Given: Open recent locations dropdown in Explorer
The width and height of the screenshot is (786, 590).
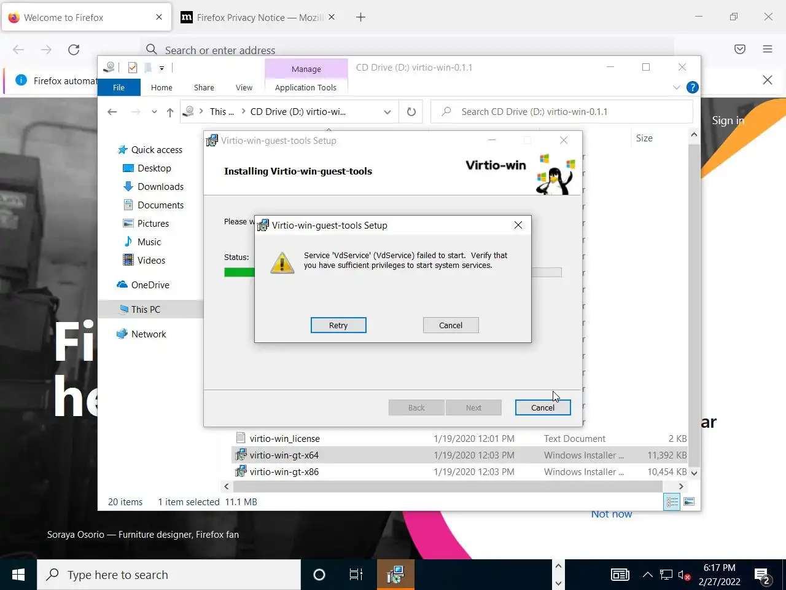Looking at the screenshot, I should pyautogui.click(x=154, y=112).
